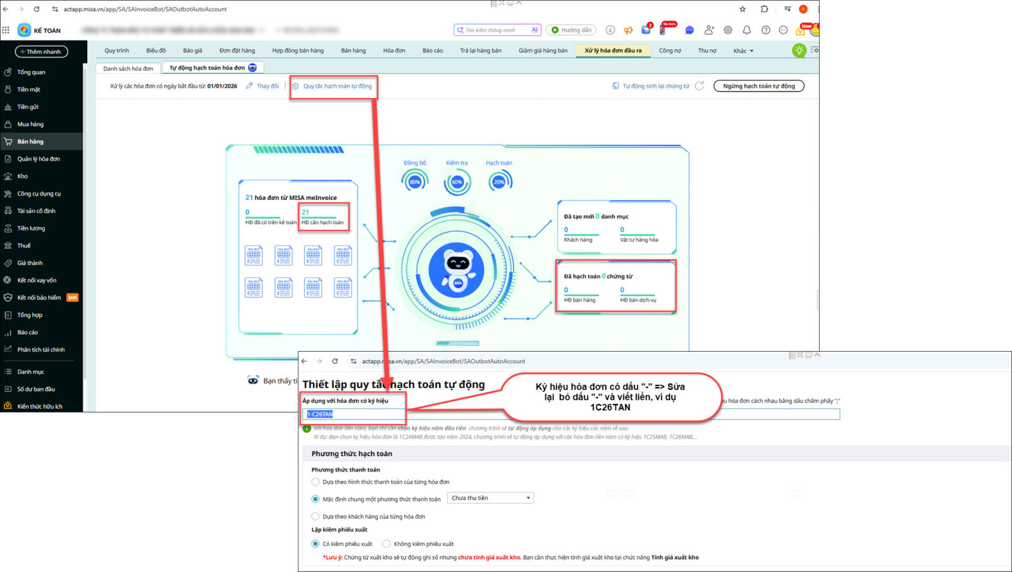The height and width of the screenshot is (572, 1012).
Task: Open the settings gear in top toolbar
Action: (x=727, y=30)
